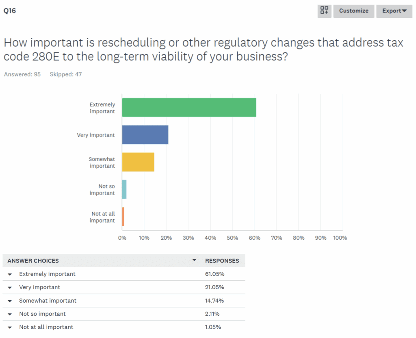Expand the Extremely important row arrow
416x338 pixels.
10,274
